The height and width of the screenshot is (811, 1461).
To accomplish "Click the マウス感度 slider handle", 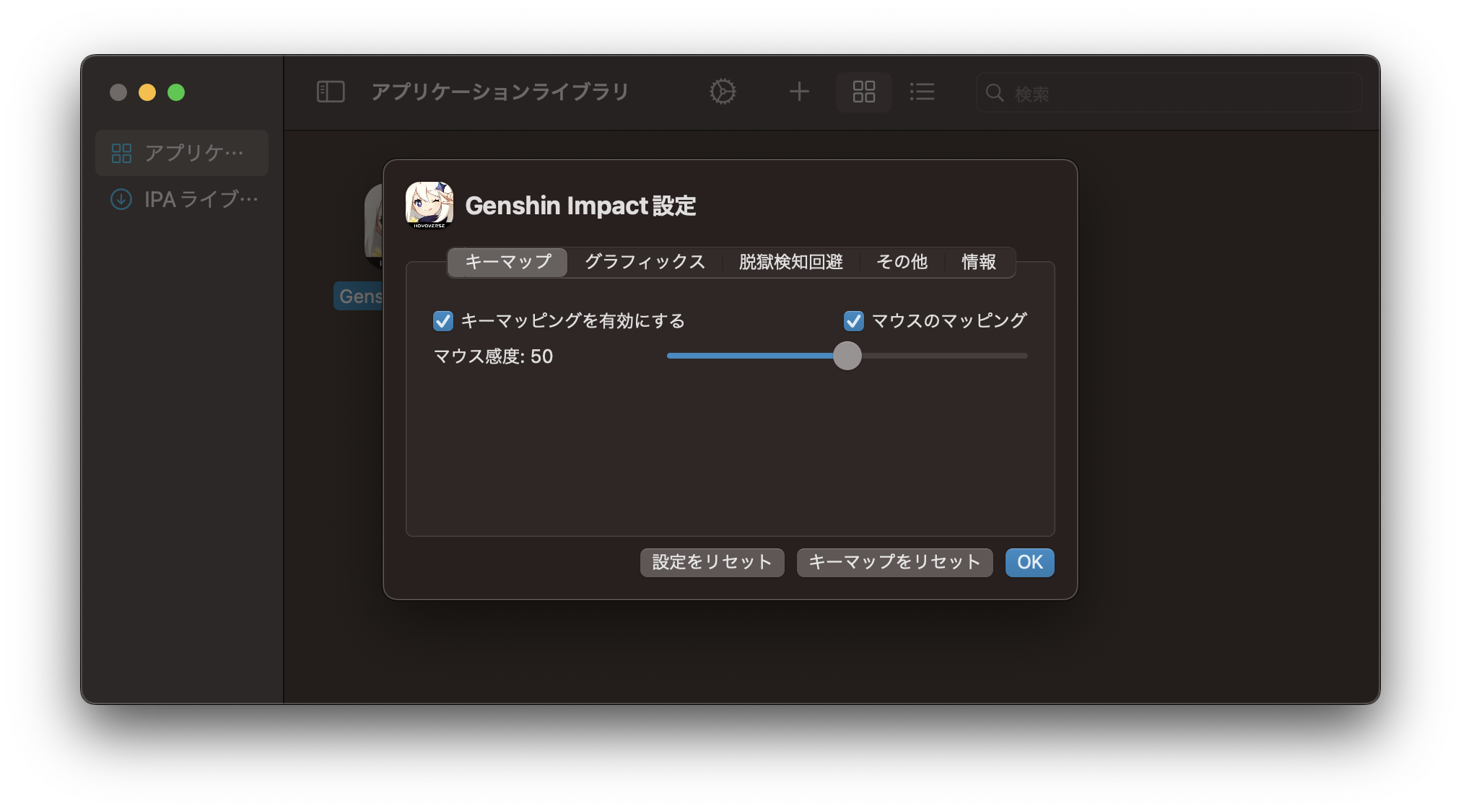I will click(x=847, y=356).
